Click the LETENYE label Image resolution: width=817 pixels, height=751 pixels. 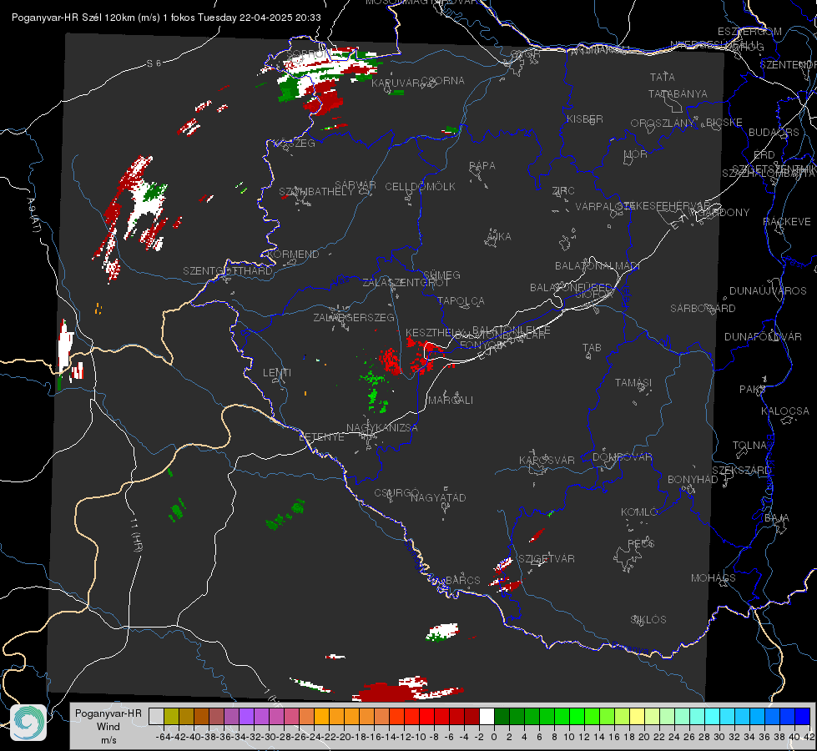321,436
